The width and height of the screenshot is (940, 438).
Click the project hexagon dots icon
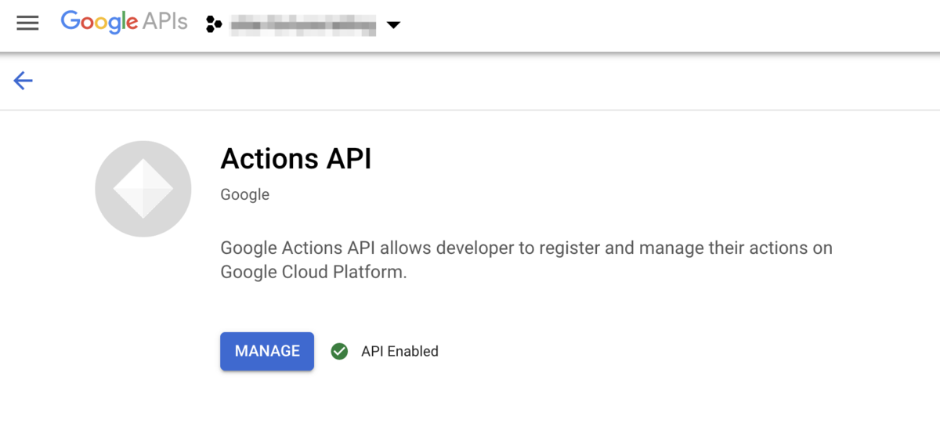(x=214, y=25)
